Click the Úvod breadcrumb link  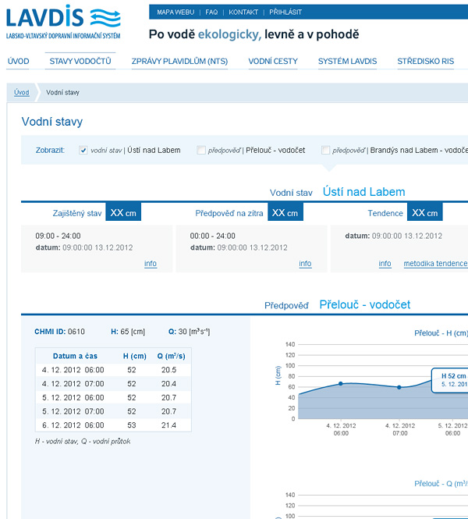pyautogui.click(x=22, y=93)
